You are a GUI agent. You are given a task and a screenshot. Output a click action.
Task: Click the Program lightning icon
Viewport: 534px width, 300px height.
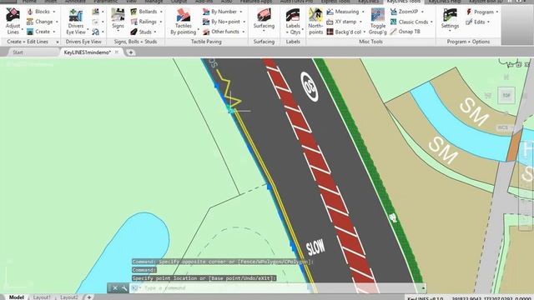[469, 12]
